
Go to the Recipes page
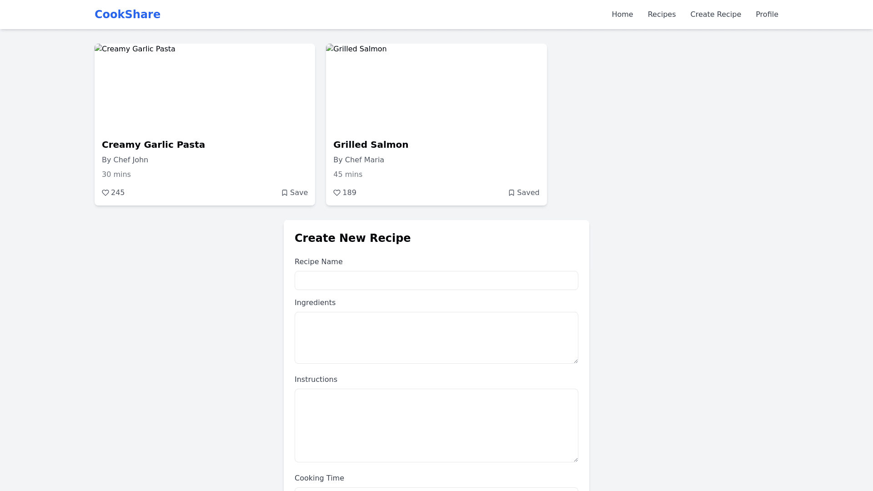(x=662, y=15)
